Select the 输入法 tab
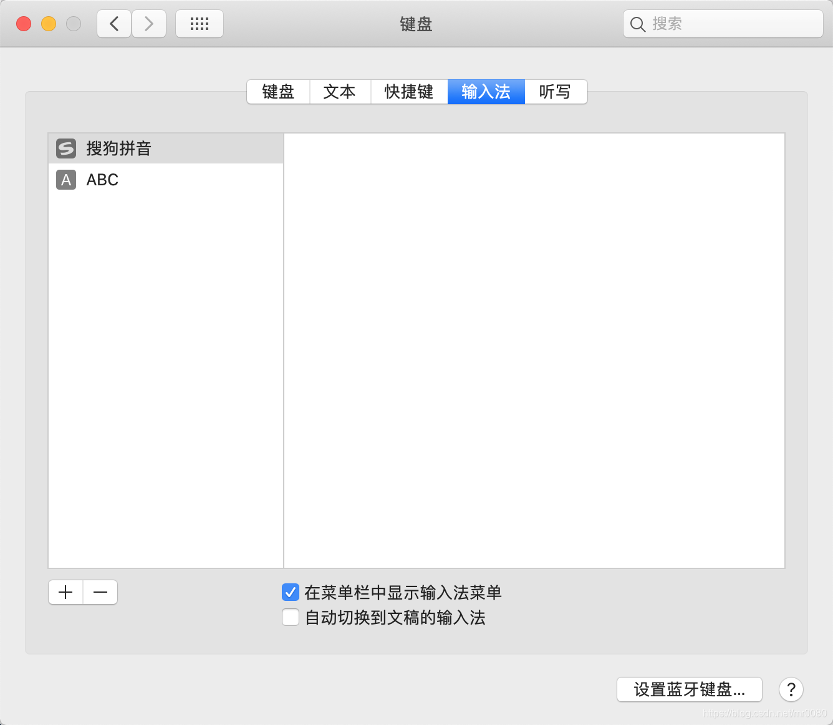This screenshot has height=725, width=833. pos(486,92)
